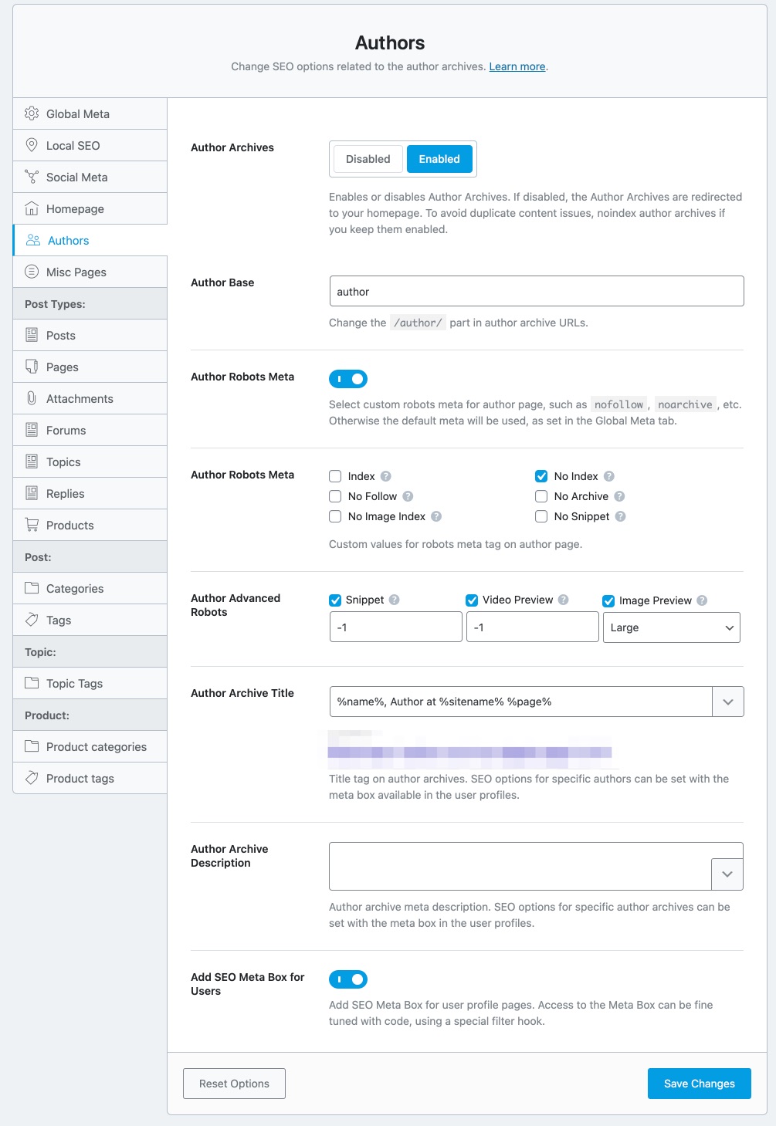776x1126 pixels.
Task: Select the Authors users icon
Action: (32, 240)
